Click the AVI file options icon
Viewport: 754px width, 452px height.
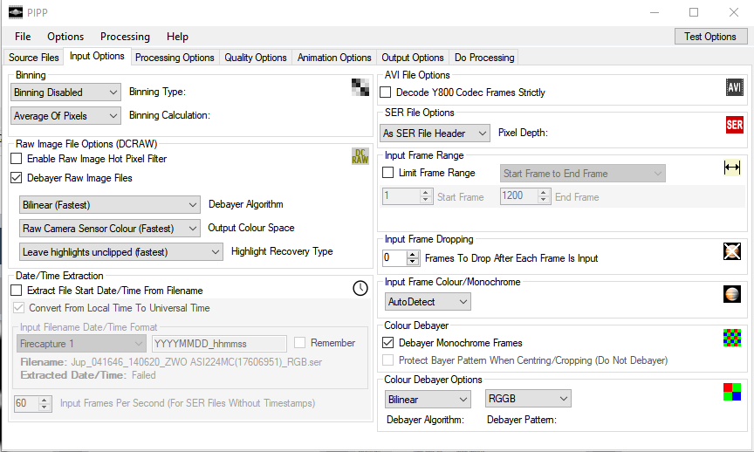click(735, 87)
